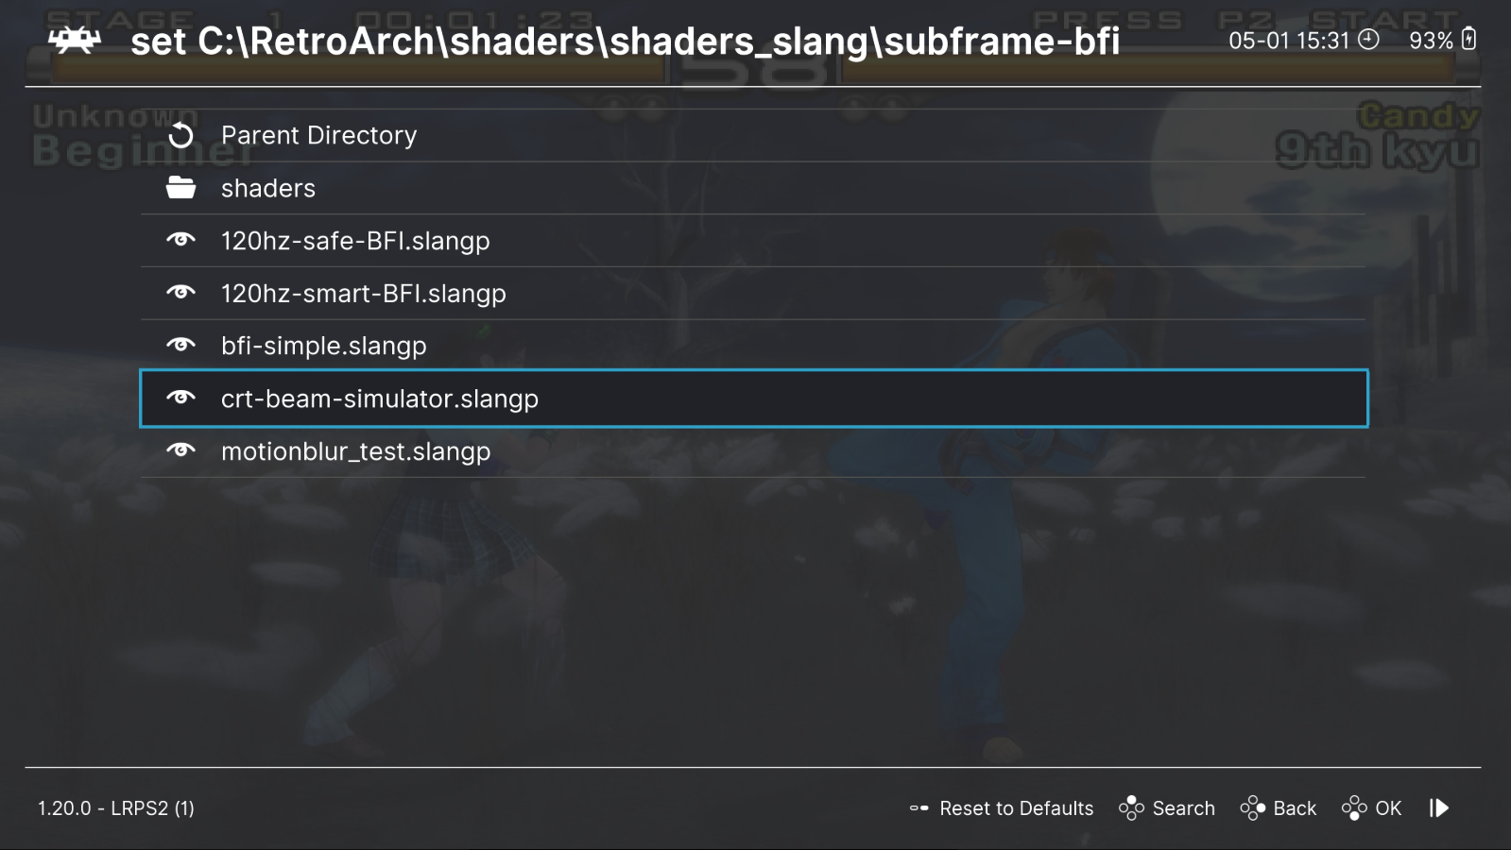Select the motionblur_test.slangp preset
Screen dimensions: 1511x850
pos(355,451)
